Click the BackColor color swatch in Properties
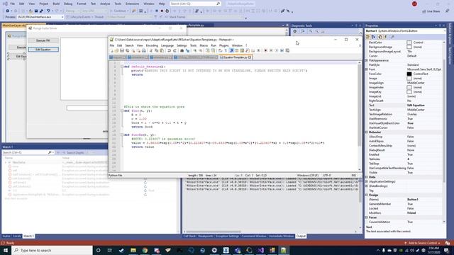The width and height of the screenshot is (454, 255). tap(409, 42)
